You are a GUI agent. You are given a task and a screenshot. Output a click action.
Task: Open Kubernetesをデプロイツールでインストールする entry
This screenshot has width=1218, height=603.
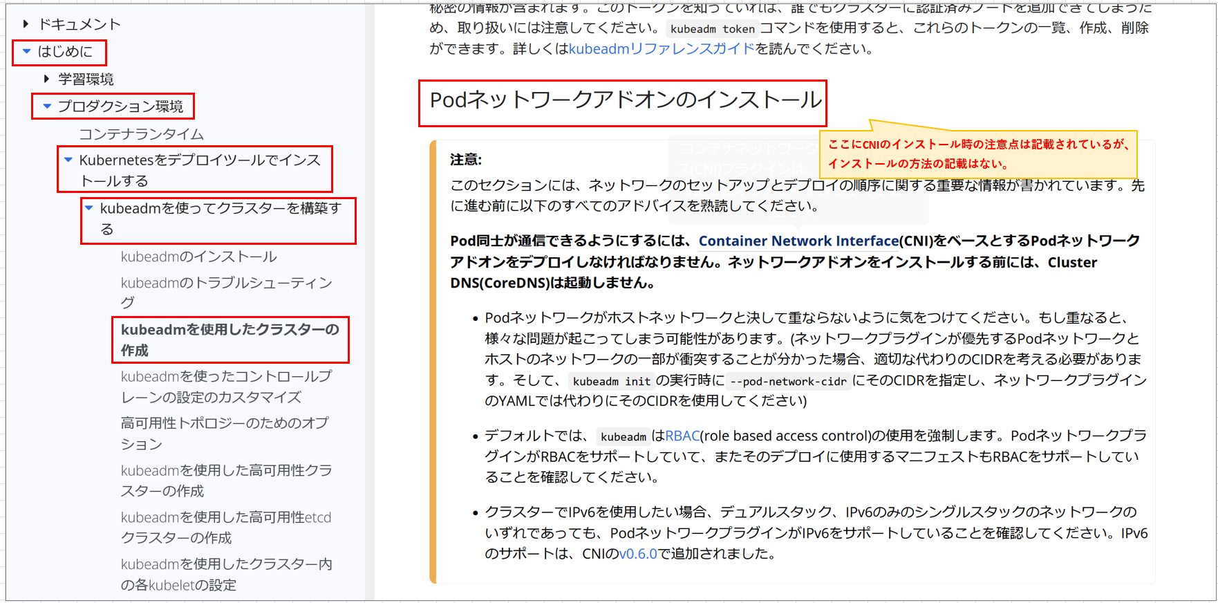200,170
